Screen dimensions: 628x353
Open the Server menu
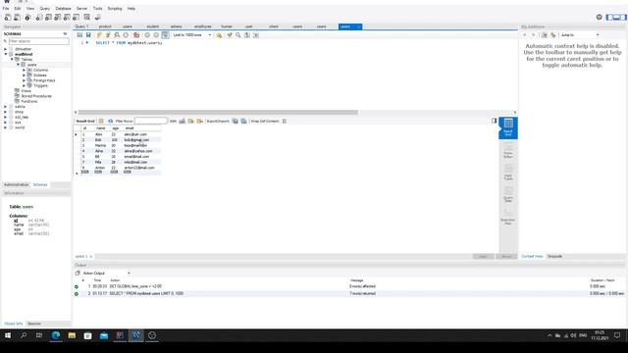(x=81, y=9)
